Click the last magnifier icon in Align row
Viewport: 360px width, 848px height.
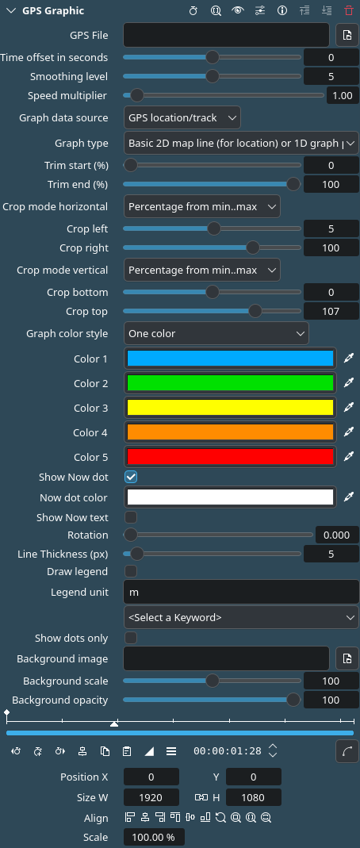[x=266, y=818]
